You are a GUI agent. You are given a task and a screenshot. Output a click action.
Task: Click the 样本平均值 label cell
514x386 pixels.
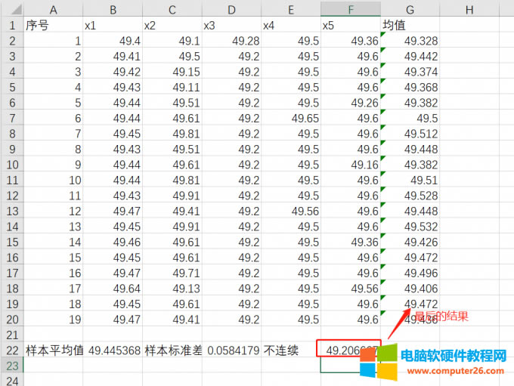pos(54,350)
